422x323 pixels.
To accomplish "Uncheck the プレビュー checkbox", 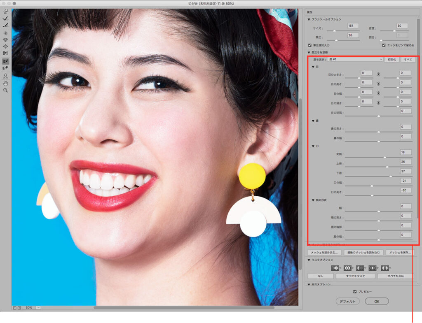I will pyautogui.click(x=355, y=292).
